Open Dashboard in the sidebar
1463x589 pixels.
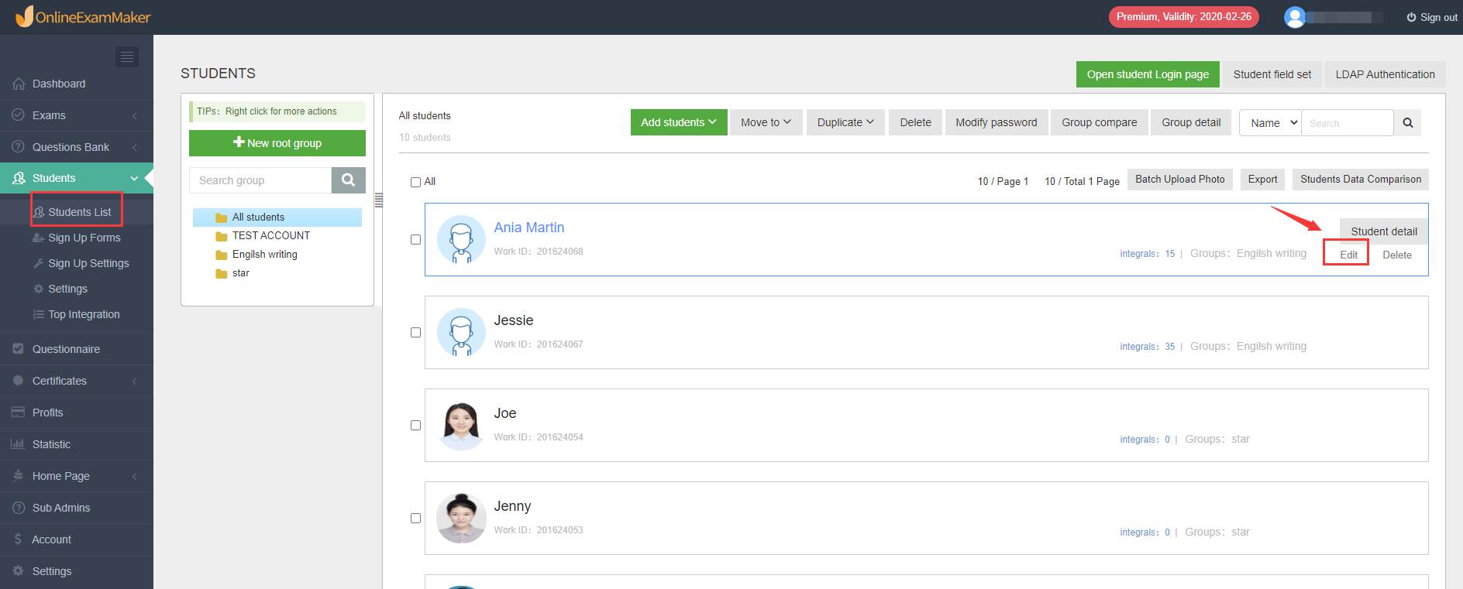coord(77,84)
